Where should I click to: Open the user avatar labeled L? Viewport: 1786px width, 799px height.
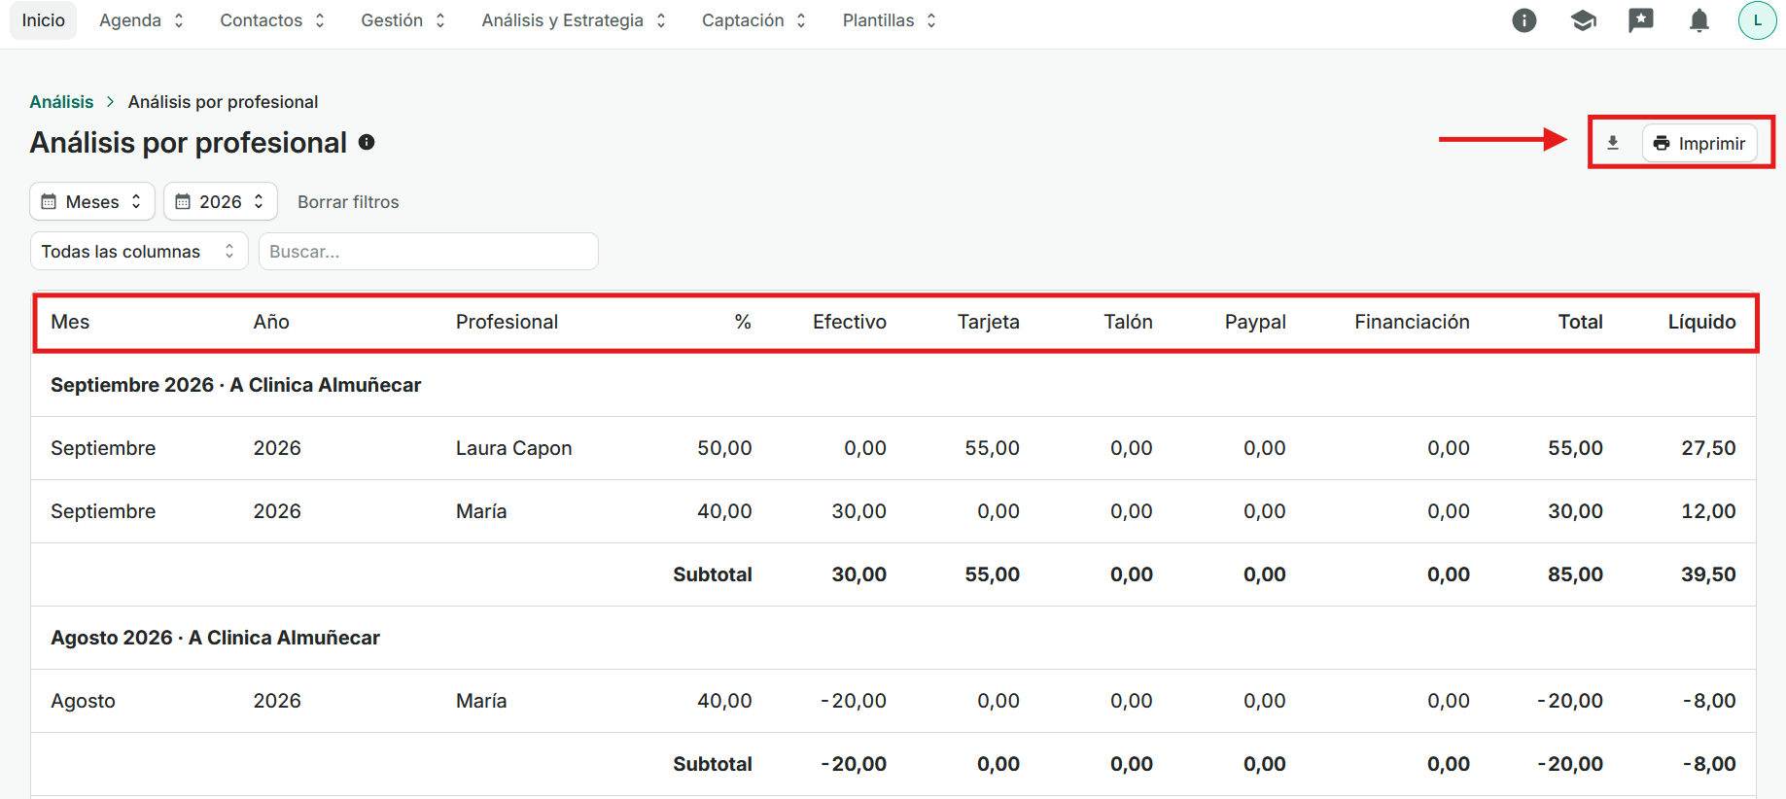click(x=1757, y=20)
